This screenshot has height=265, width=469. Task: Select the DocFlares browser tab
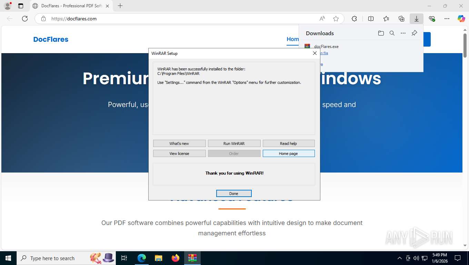pyautogui.click(x=71, y=6)
